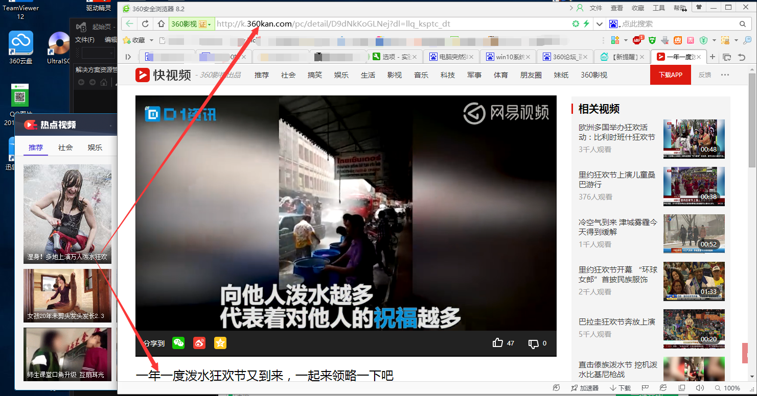Open the user account login icon
The width and height of the screenshot is (757, 396).
click(580, 8)
